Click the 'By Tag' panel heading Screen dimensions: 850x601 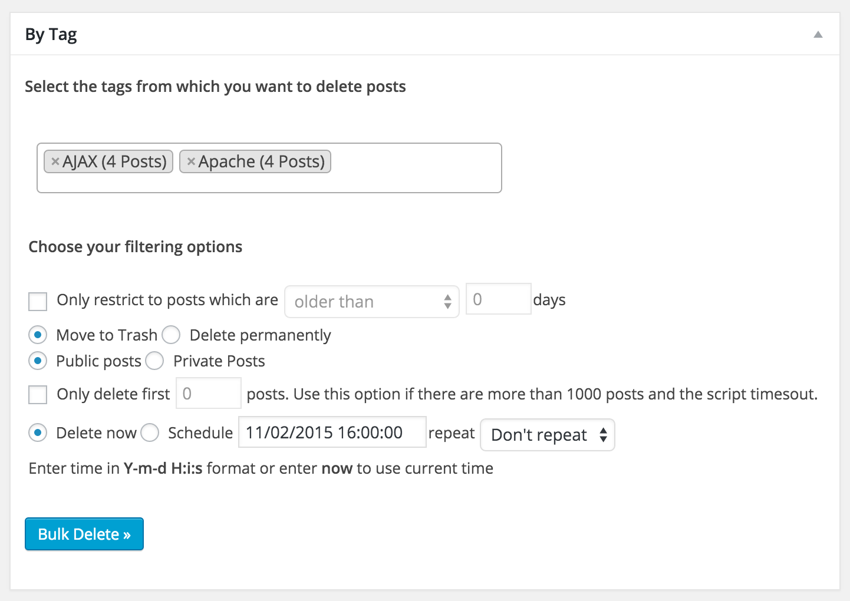pos(51,35)
